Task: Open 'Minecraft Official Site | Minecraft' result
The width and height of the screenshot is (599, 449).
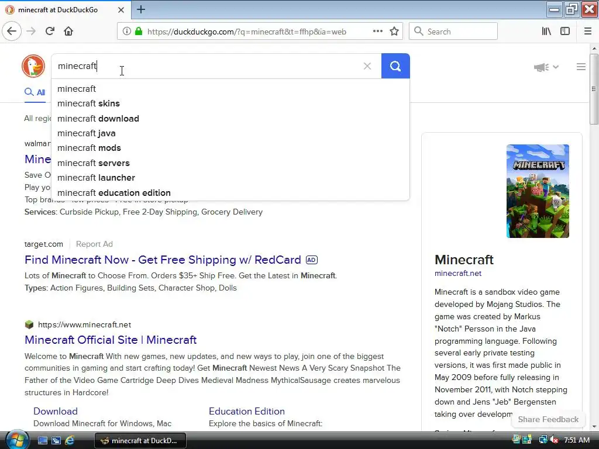Action: 111,340
